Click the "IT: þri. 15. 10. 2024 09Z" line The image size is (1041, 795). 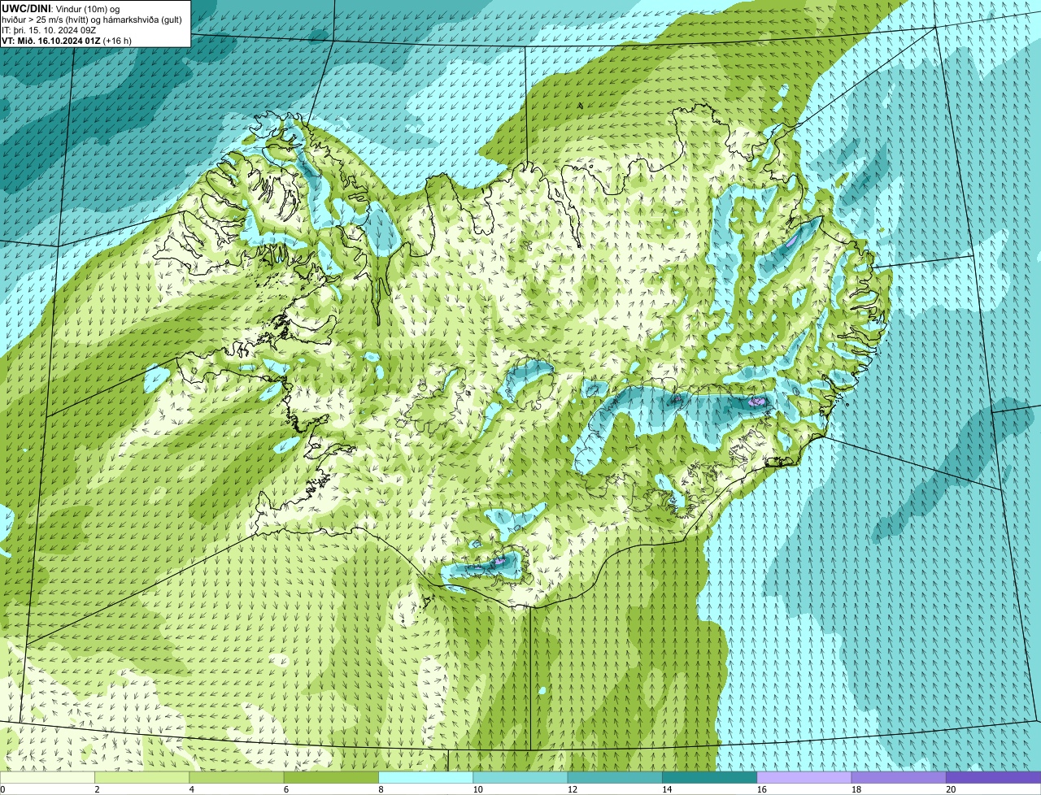pyautogui.click(x=50, y=30)
